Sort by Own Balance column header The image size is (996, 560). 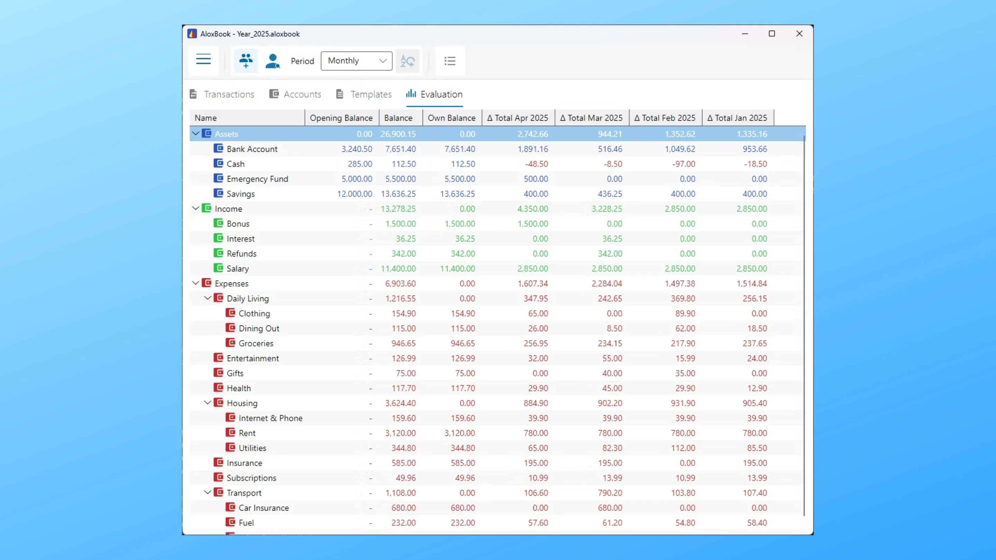[x=452, y=118]
